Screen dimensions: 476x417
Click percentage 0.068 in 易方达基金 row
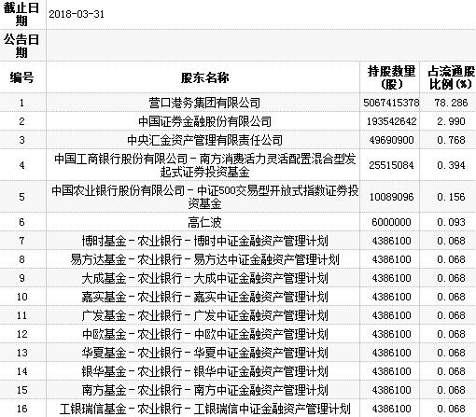coord(451,259)
